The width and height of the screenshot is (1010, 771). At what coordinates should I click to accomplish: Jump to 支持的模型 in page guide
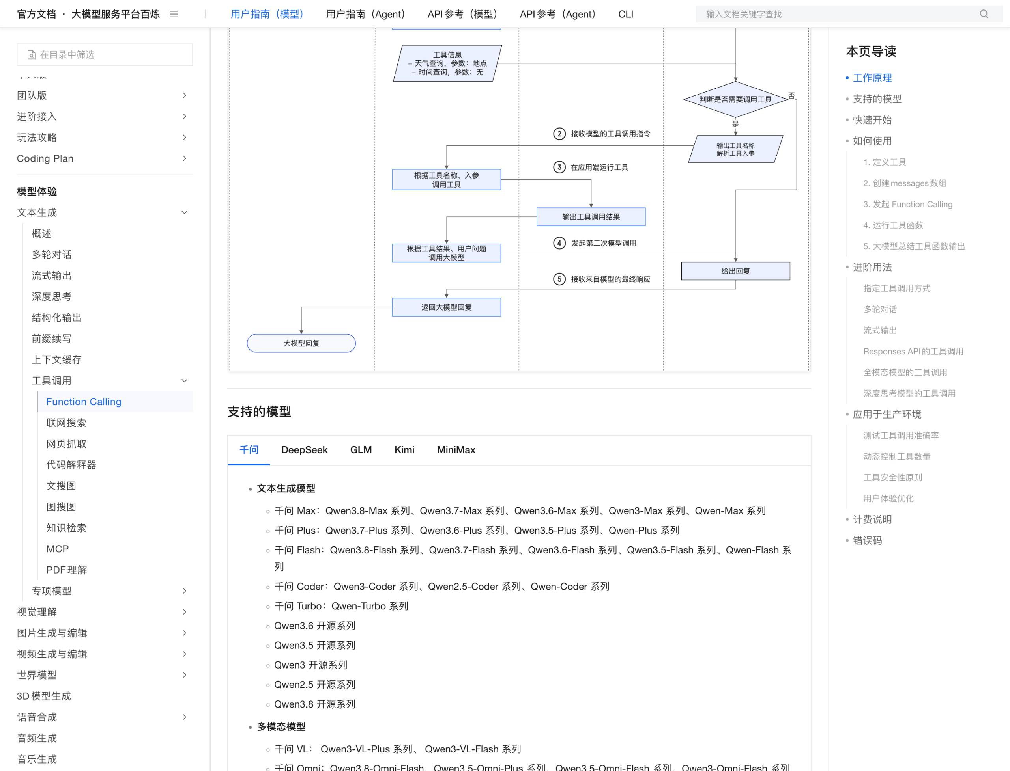click(x=877, y=99)
